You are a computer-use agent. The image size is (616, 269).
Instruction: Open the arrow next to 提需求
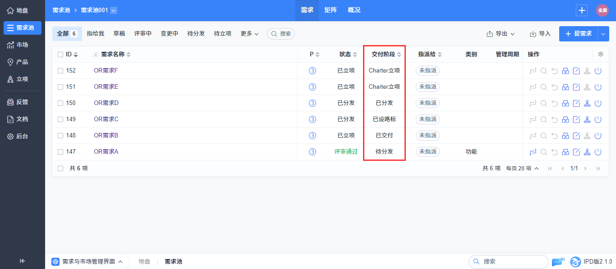604,34
